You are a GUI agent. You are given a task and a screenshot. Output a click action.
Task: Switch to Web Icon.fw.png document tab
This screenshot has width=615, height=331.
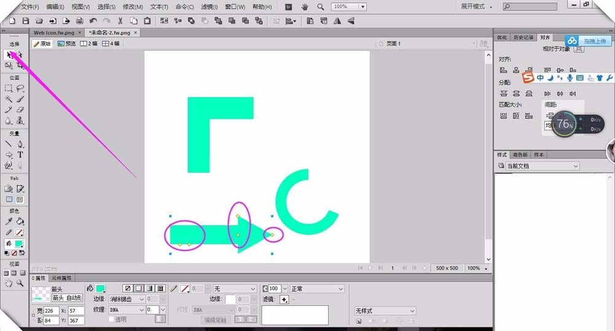tap(54, 33)
